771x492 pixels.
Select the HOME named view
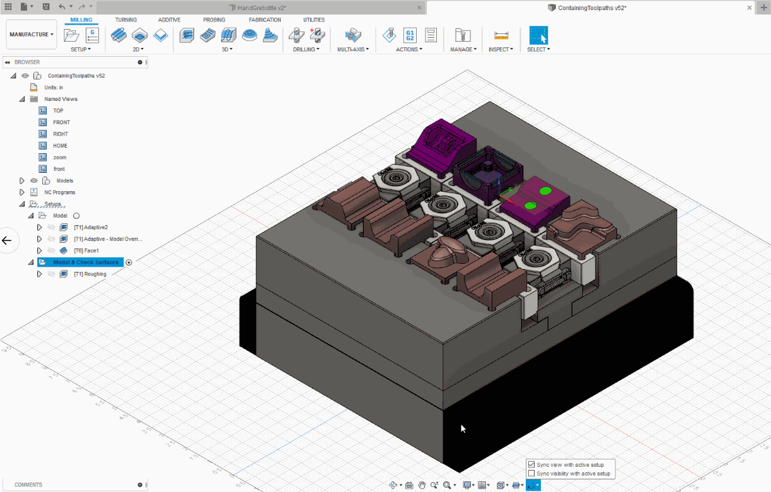pos(60,146)
